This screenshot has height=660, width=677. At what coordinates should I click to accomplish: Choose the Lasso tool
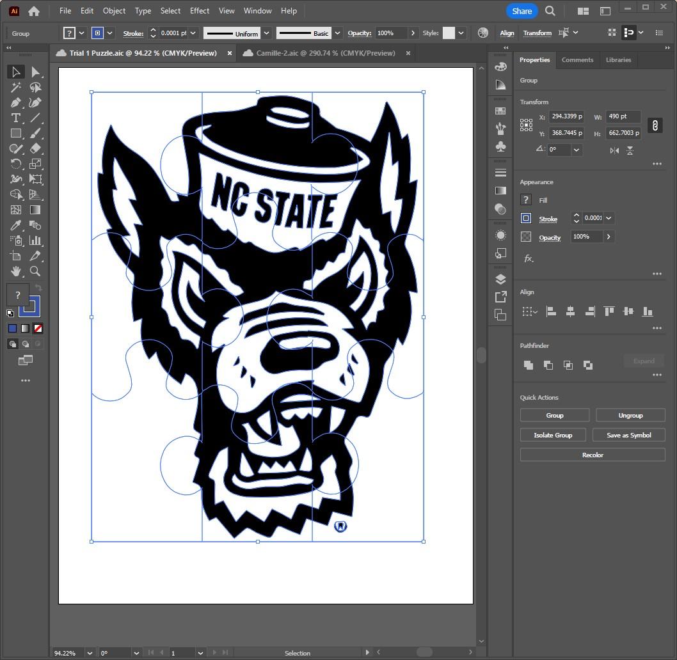coord(35,87)
